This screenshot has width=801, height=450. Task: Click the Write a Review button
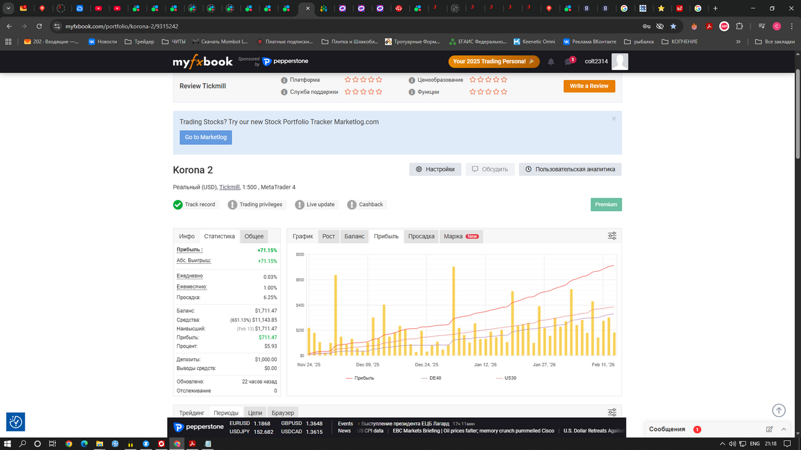point(589,86)
